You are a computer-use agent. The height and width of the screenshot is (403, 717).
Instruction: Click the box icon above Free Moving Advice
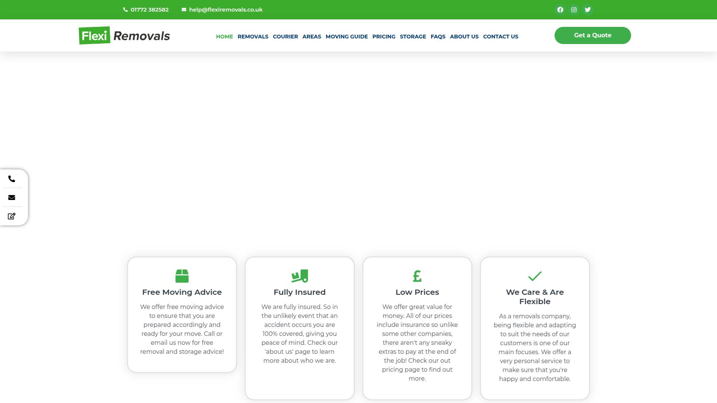[182, 276]
